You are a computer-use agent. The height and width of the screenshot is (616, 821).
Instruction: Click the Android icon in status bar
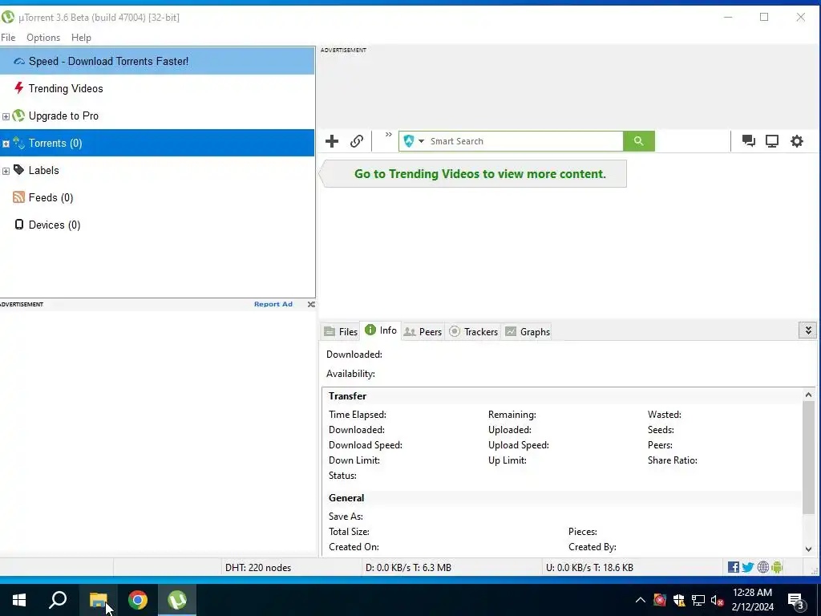pyautogui.click(x=777, y=567)
